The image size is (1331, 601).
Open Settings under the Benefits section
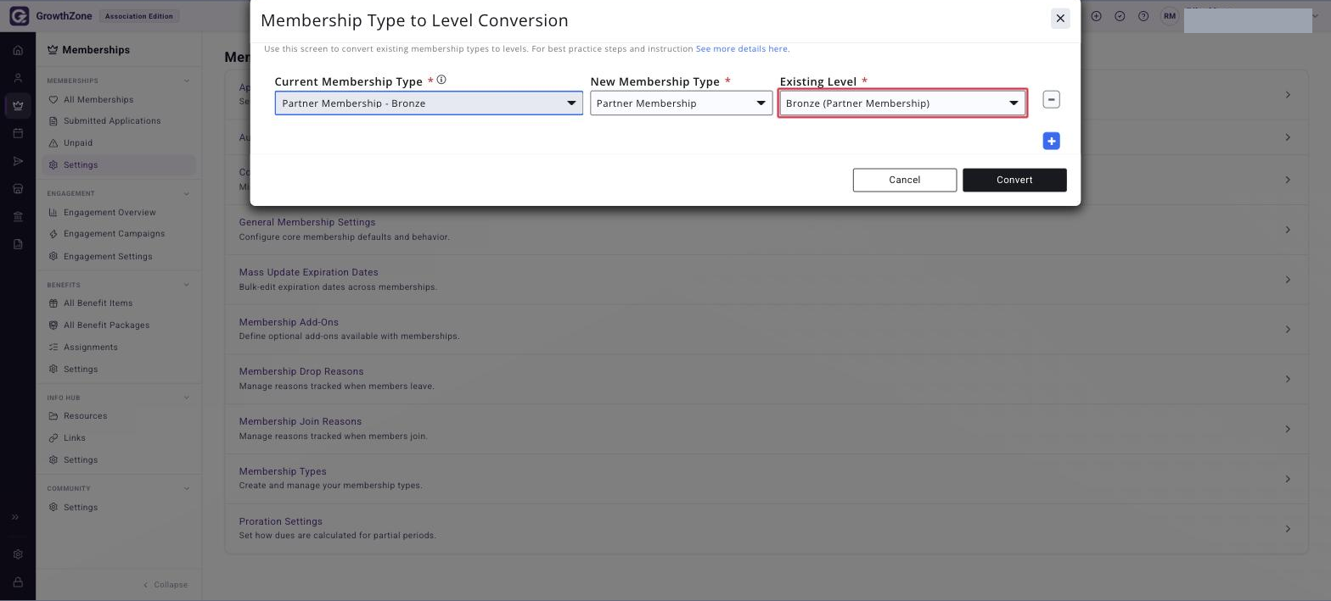(118, 370)
